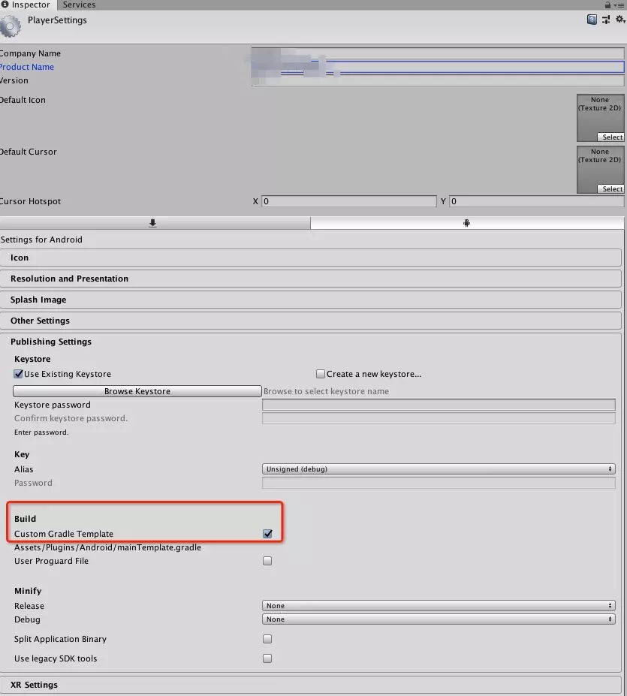Switch to the standalone download-arrow platform tab
The image size is (627, 696).
tap(153, 223)
